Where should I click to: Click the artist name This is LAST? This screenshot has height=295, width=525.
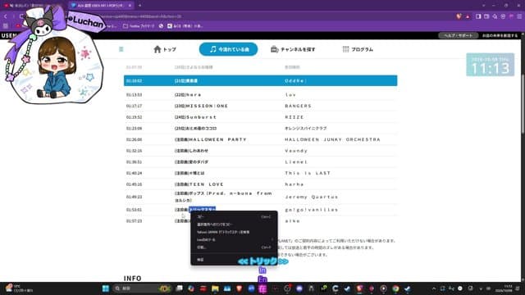pyautogui.click(x=308, y=173)
